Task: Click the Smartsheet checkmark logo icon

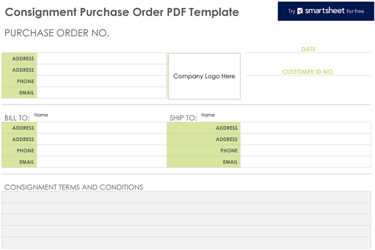Action: point(300,11)
